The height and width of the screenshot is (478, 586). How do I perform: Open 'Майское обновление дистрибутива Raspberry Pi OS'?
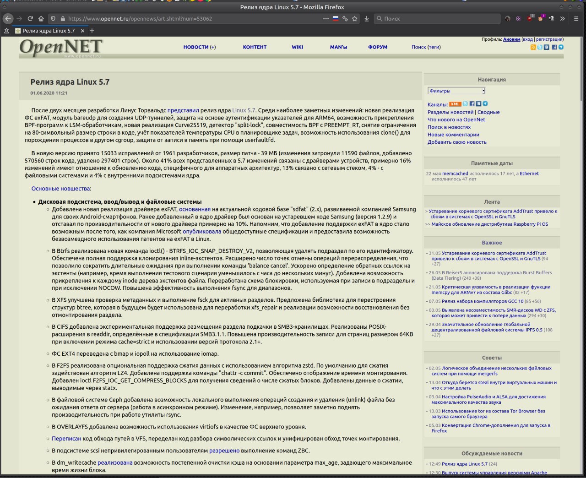tap(490, 224)
